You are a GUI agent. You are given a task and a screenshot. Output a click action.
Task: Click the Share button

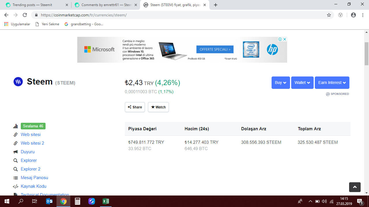[135, 107]
